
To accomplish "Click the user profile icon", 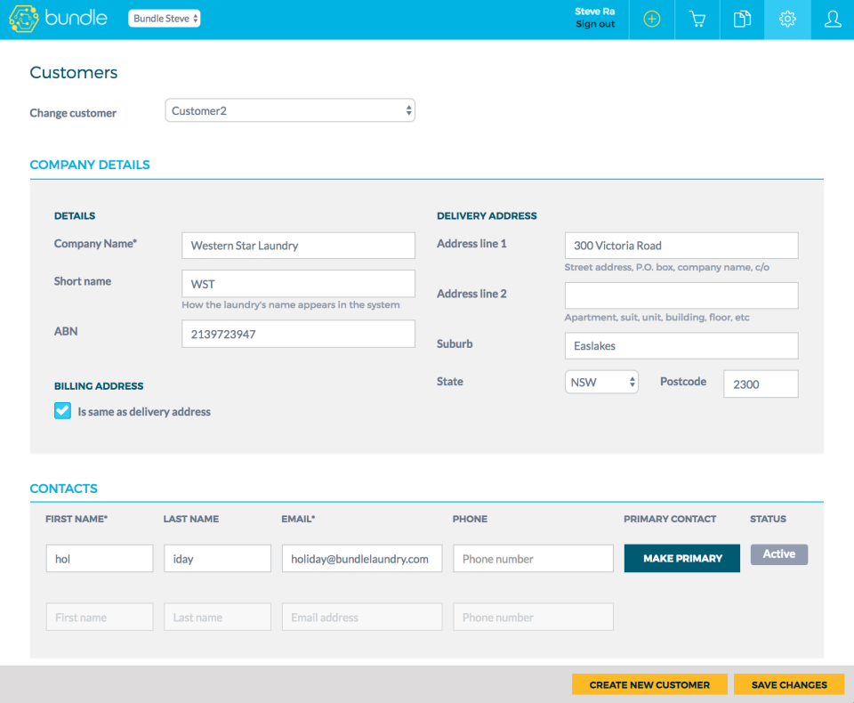I will coord(833,18).
